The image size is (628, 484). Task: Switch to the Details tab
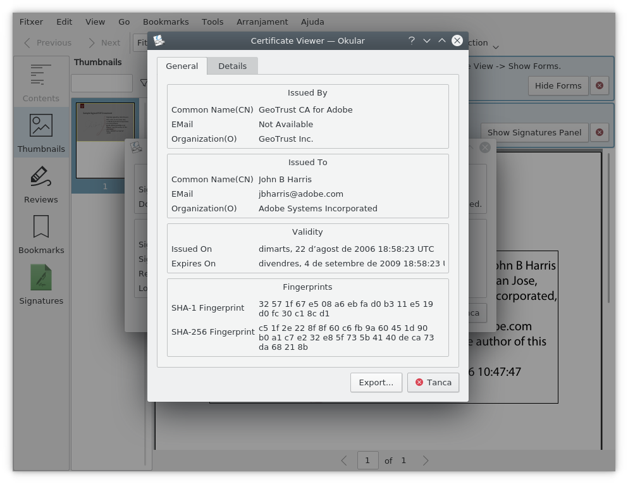[232, 66]
